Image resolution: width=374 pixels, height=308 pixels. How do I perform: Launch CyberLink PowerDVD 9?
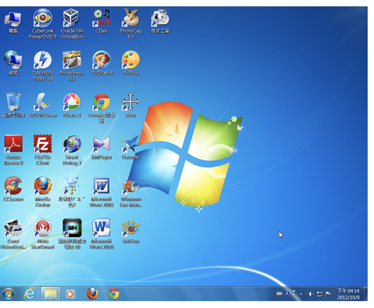click(43, 24)
